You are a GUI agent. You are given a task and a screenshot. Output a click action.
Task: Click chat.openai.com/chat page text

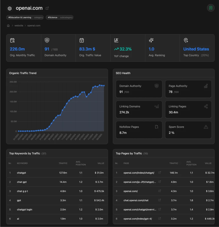tap(136, 200)
